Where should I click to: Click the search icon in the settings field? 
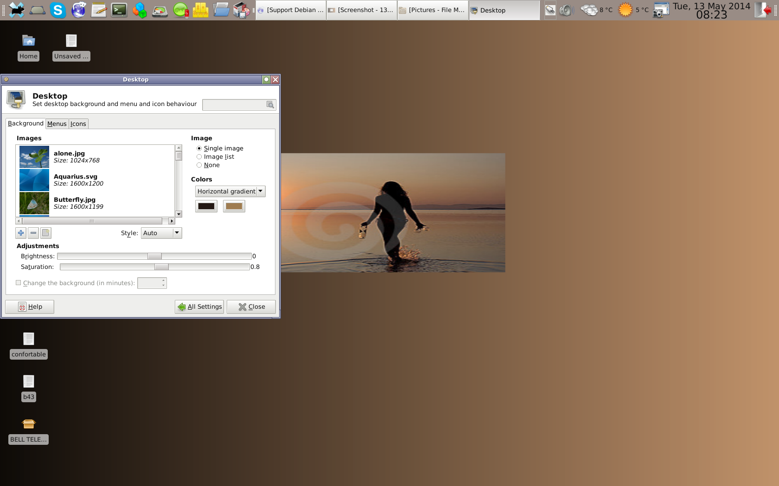[270, 105]
